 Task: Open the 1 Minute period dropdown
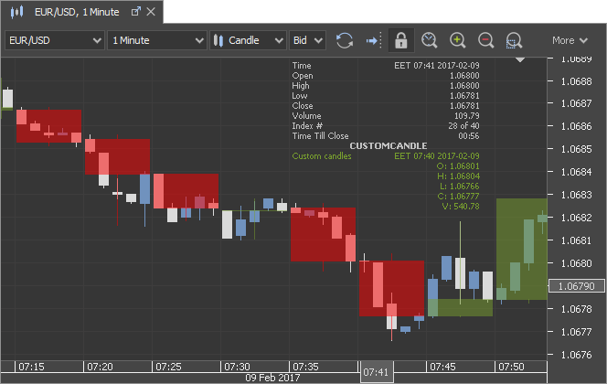coord(156,40)
